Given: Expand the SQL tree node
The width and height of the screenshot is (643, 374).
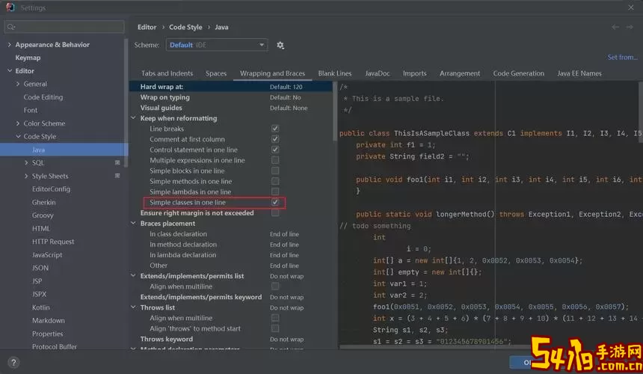Looking at the screenshot, I should 26,163.
